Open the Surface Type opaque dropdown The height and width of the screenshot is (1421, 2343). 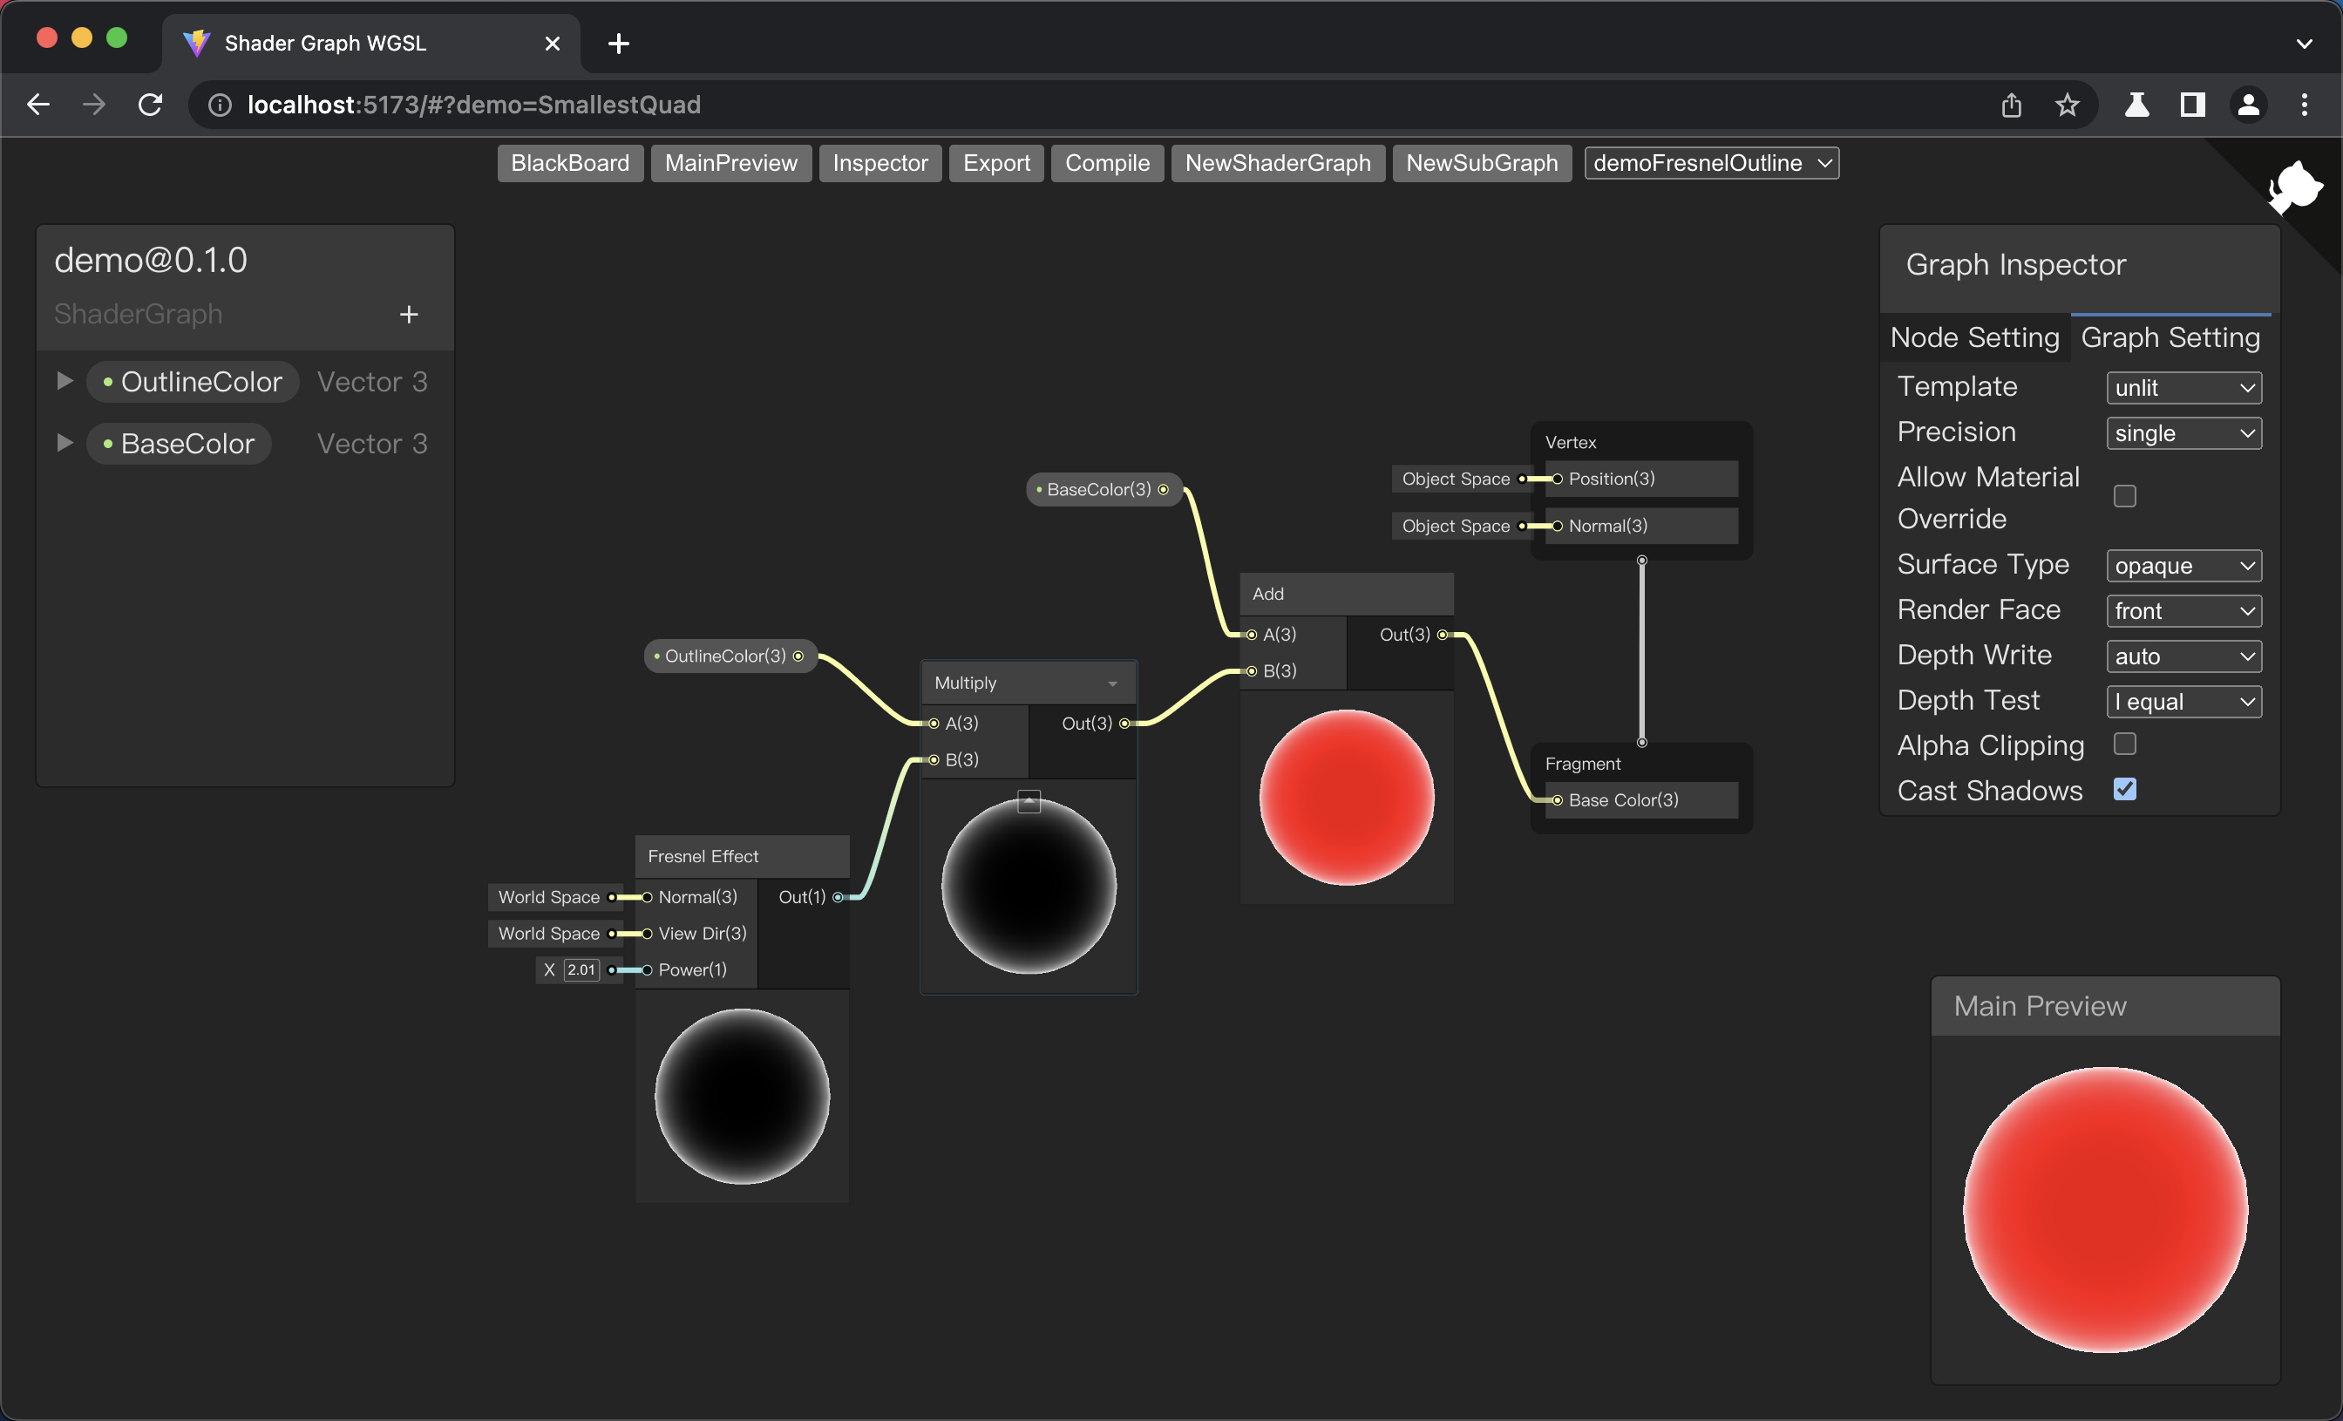coord(2183,566)
